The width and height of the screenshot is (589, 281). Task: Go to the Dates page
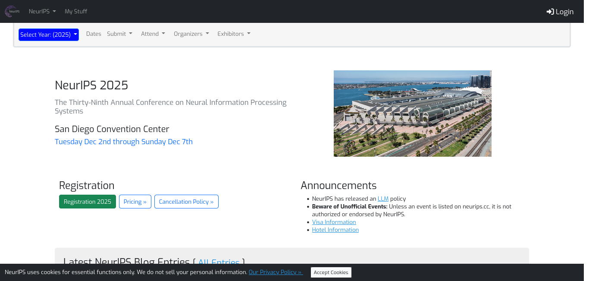[94, 34]
